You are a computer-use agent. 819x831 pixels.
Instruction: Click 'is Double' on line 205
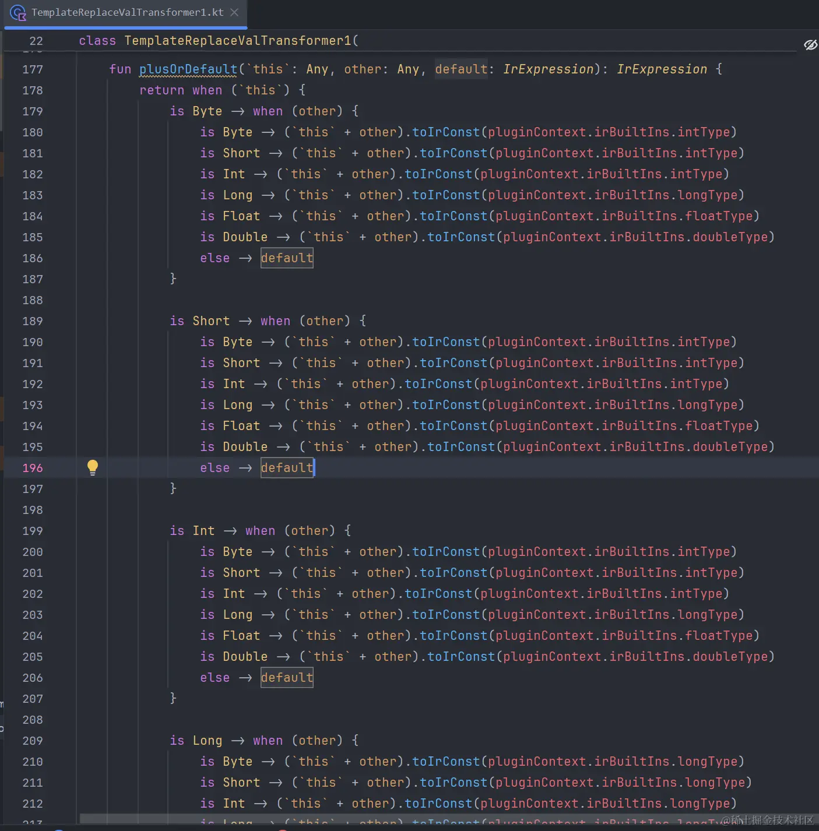coord(234,656)
